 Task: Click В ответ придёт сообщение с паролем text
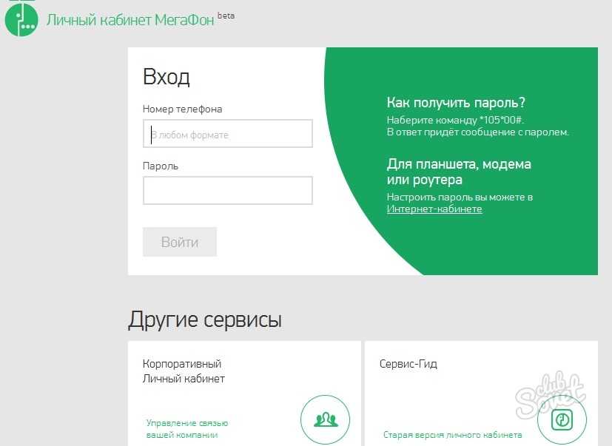478,132
